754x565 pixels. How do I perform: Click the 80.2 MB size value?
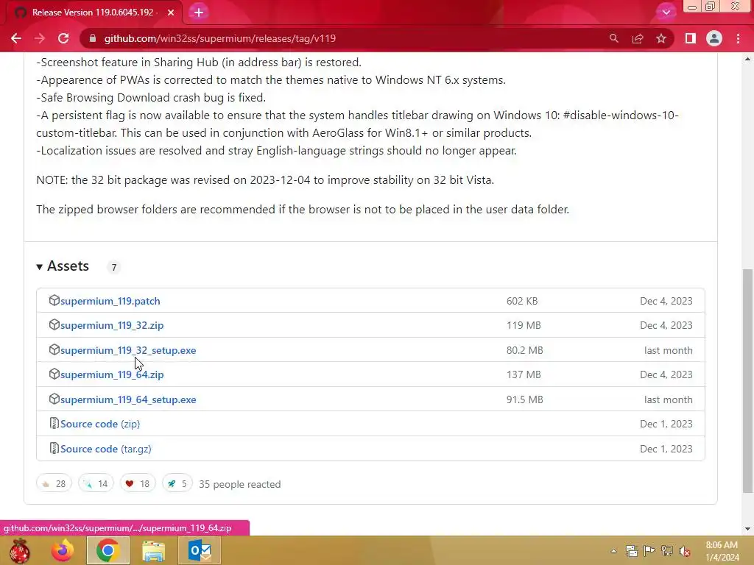[524, 350]
